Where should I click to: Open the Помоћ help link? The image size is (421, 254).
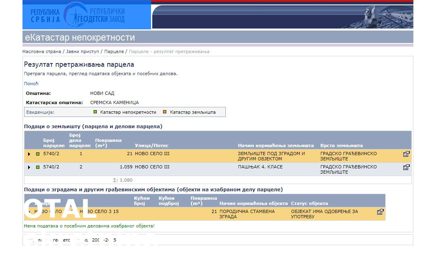(x=31, y=84)
